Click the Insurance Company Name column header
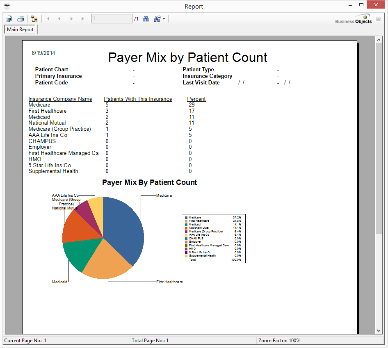The image size is (388, 348). 60,99
